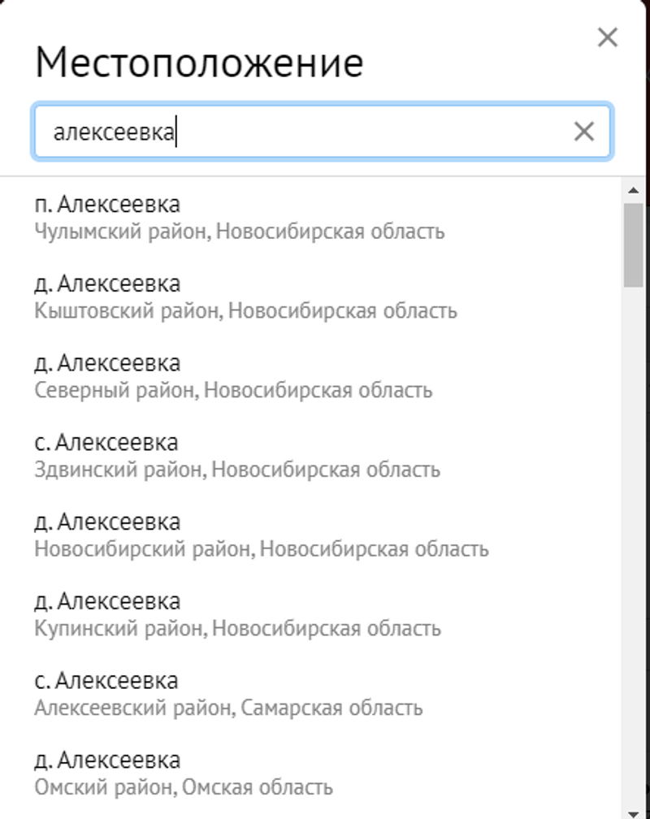The width and height of the screenshot is (650, 819).
Task: Click the 'Чулымский район, Новосибирская область' subtitle
Action: 240,232
